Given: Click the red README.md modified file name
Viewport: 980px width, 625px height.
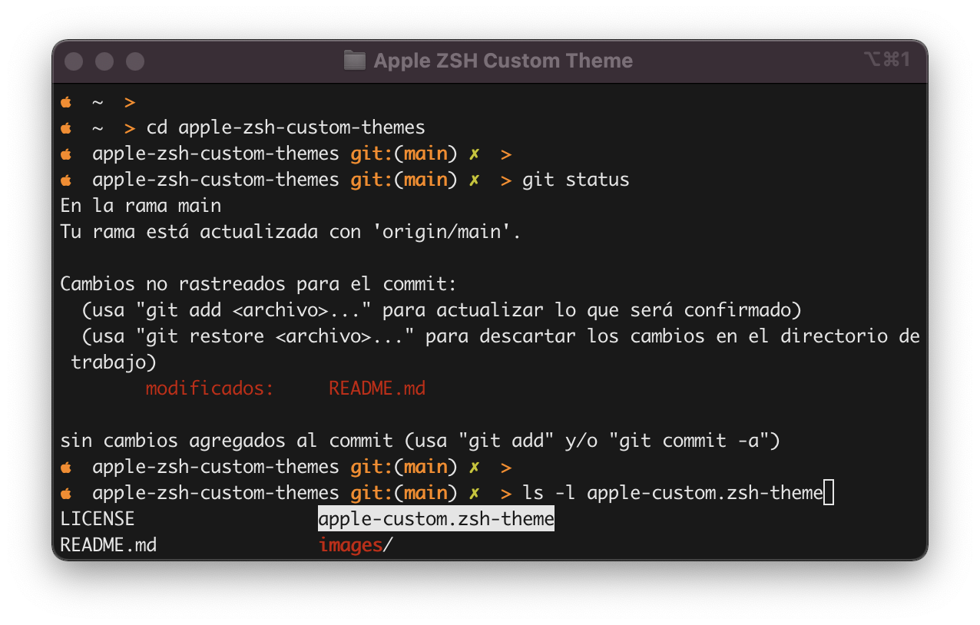Looking at the screenshot, I should click(x=377, y=389).
